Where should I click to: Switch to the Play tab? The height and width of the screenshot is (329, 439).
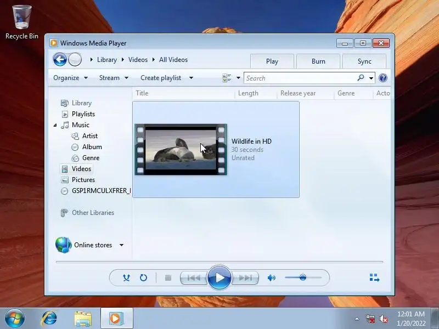tap(272, 61)
